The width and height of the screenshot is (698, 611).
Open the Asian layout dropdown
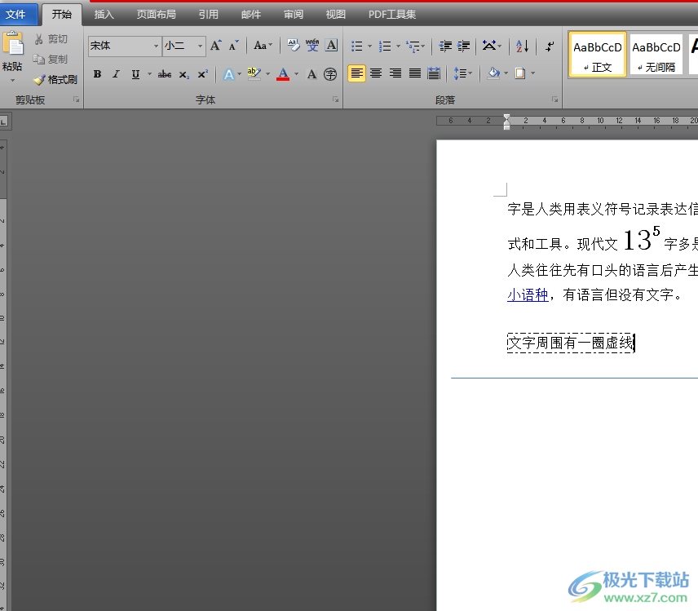(492, 46)
